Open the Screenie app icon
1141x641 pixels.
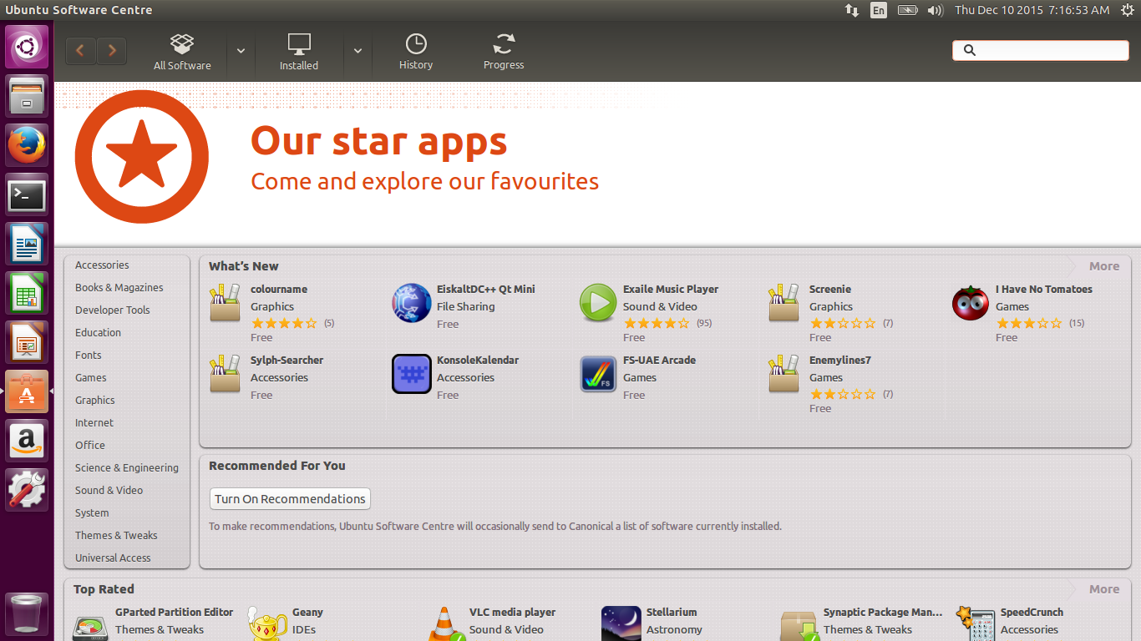784,303
